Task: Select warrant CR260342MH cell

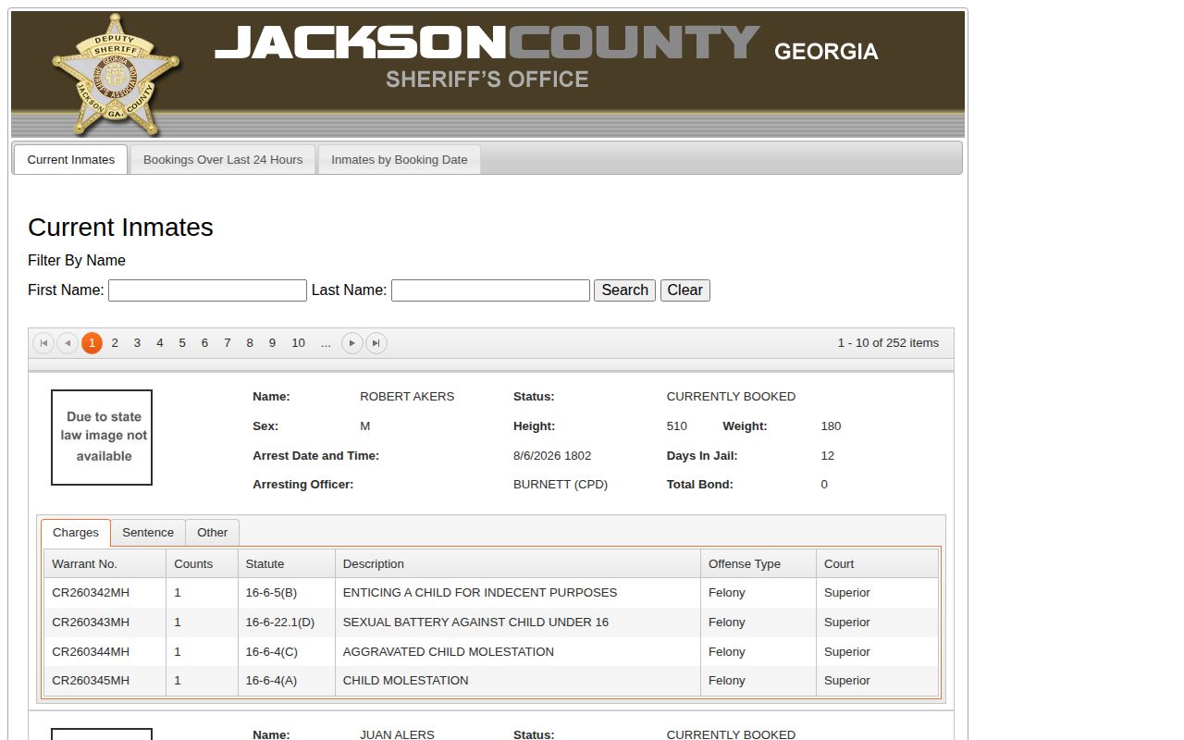Action: [x=105, y=593]
